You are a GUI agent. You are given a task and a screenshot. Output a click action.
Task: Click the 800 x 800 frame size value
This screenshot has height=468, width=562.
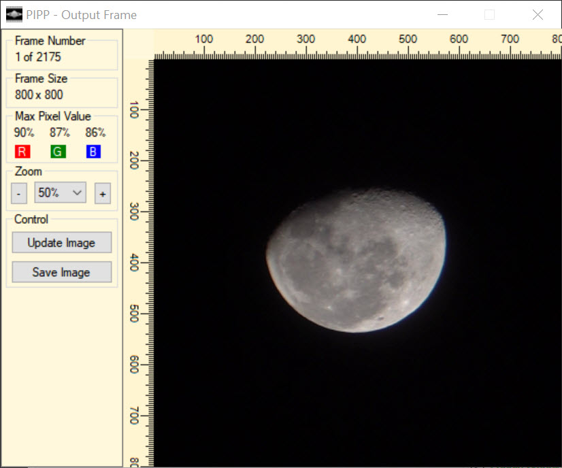coord(39,95)
